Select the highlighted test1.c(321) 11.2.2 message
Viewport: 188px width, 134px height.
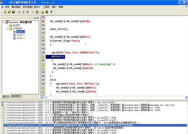pos(95,125)
